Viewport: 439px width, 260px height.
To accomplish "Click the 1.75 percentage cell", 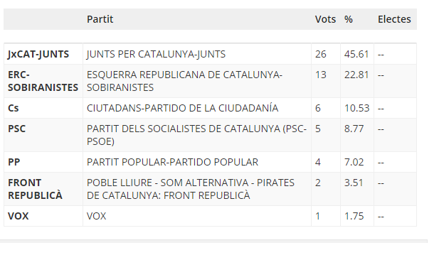I will click(x=357, y=216).
